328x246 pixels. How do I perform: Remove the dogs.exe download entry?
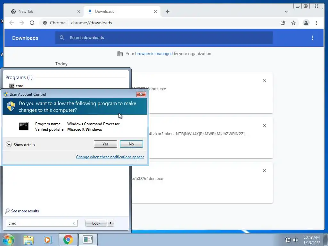264,81
